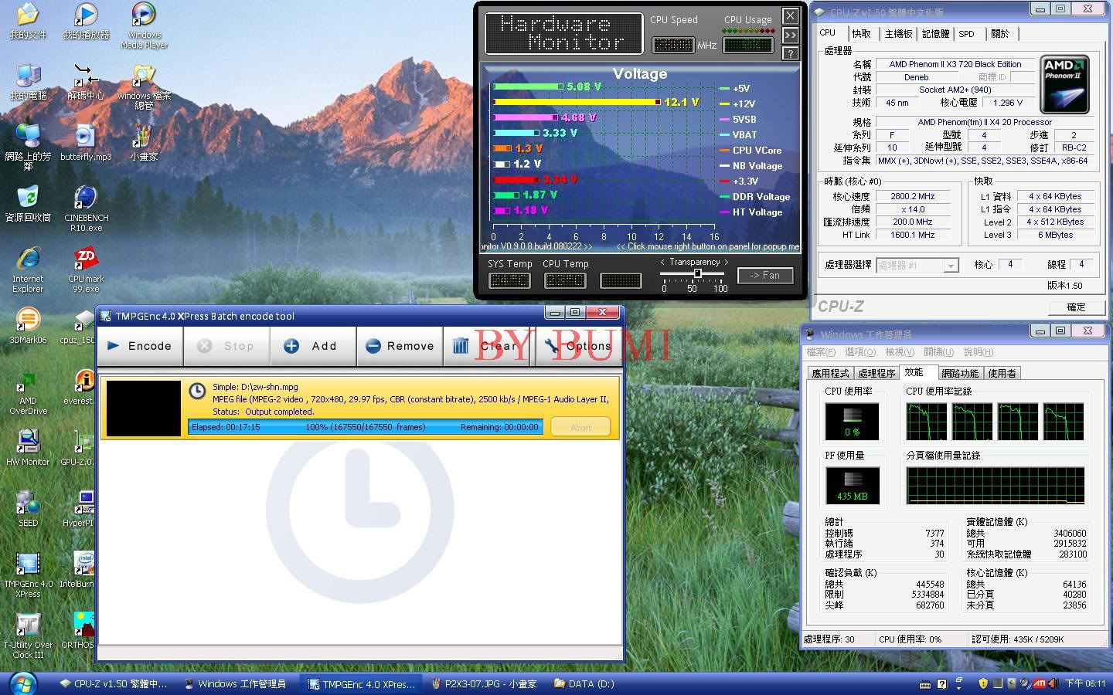Open HW Monitor desktop shortcut
Viewport: 1113px width, 695px height.
pos(28,447)
